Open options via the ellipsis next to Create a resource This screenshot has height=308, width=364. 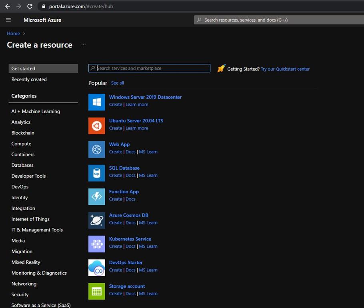(83, 45)
